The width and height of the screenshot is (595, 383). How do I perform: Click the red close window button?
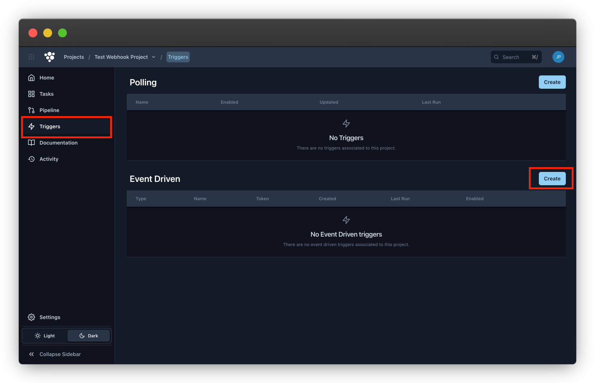(x=33, y=33)
